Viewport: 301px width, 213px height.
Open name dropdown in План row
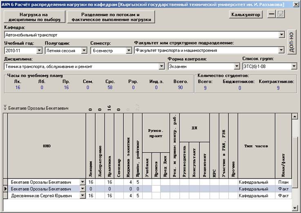[x=82, y=182]
